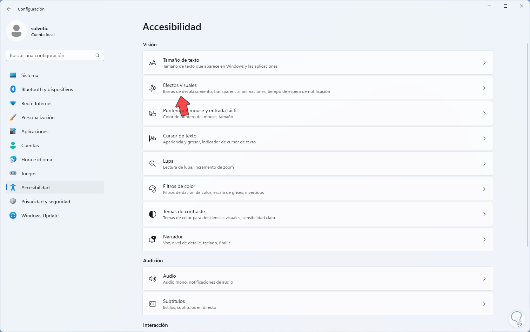
Task: Expand Cursor de texto chevron arrow
Action: click(x=484, y=138)
